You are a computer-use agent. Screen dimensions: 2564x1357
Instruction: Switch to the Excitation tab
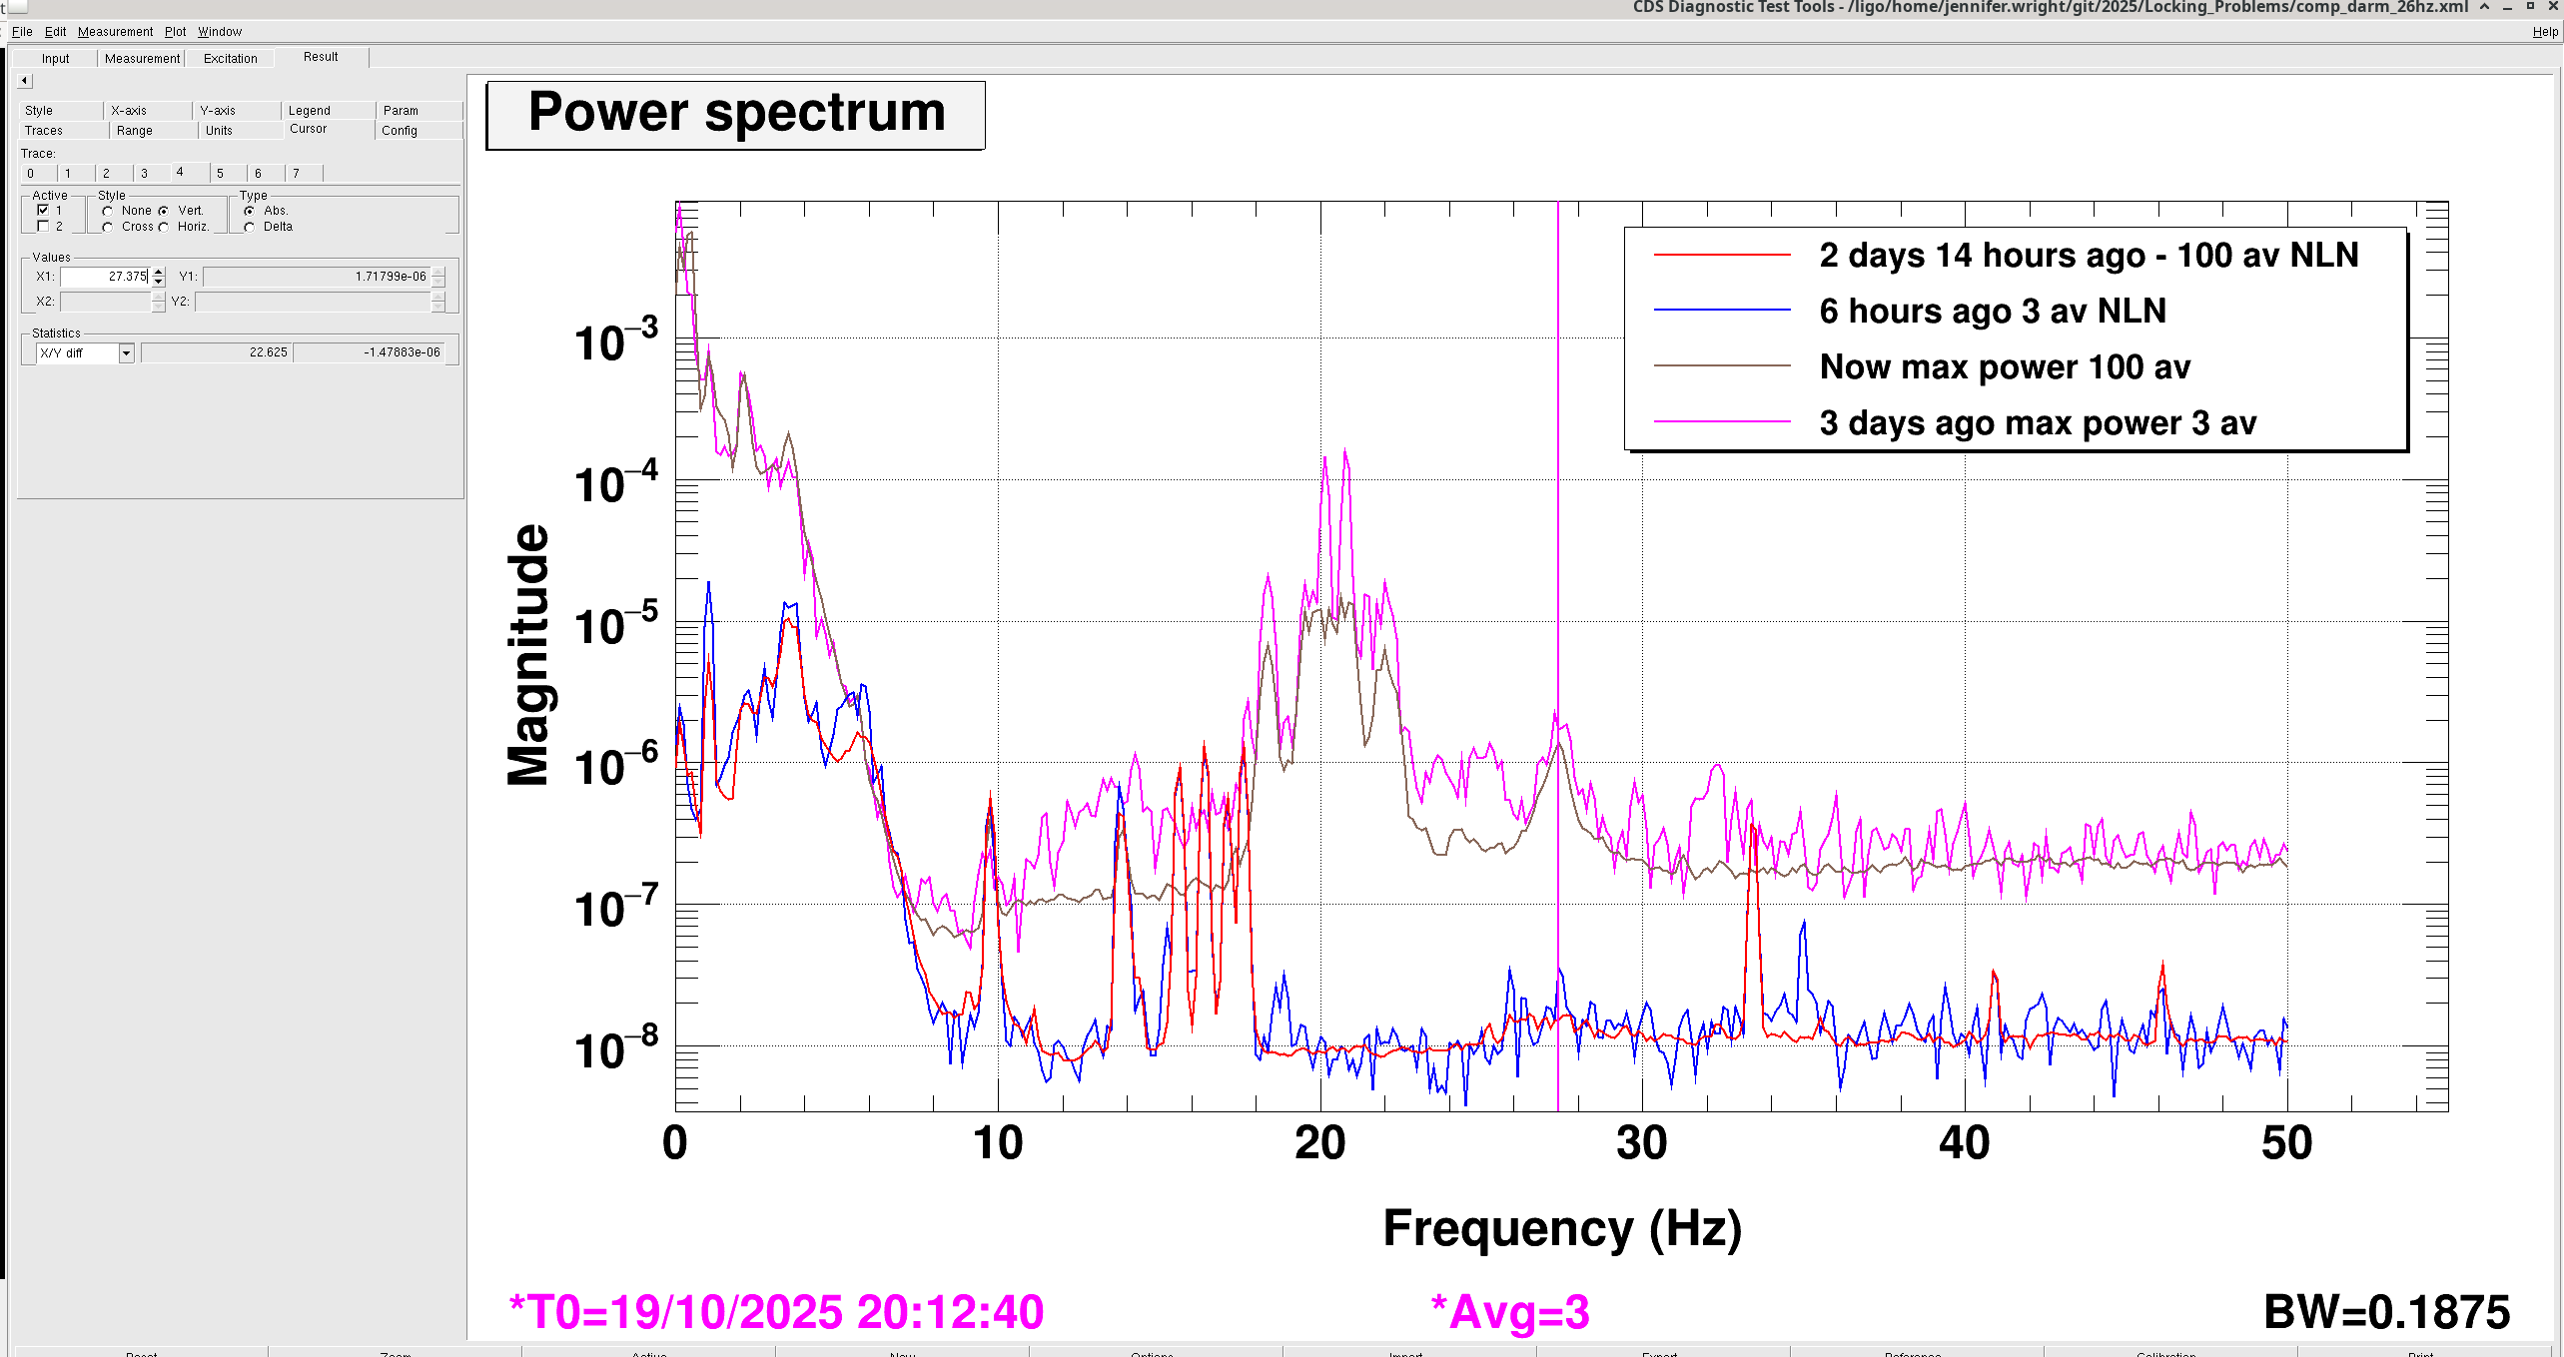[231, 59]
